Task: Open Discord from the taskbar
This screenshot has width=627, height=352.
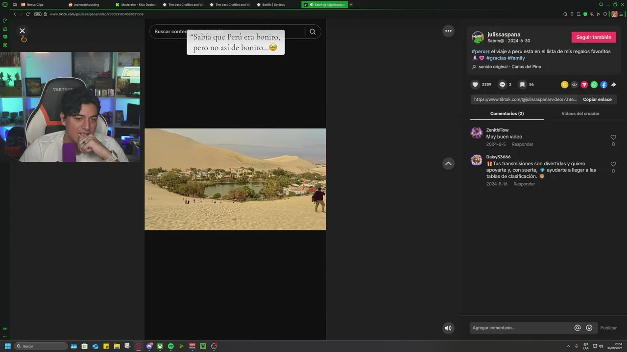Action: click(149, 346)
